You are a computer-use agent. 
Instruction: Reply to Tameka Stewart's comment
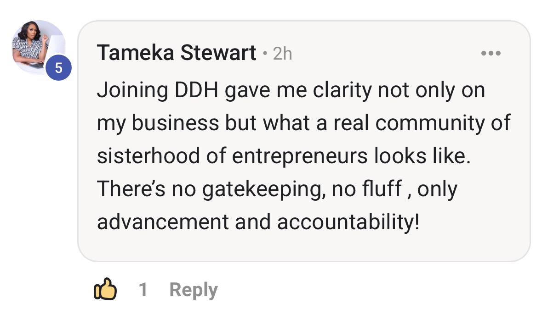[x=193, y=290]
